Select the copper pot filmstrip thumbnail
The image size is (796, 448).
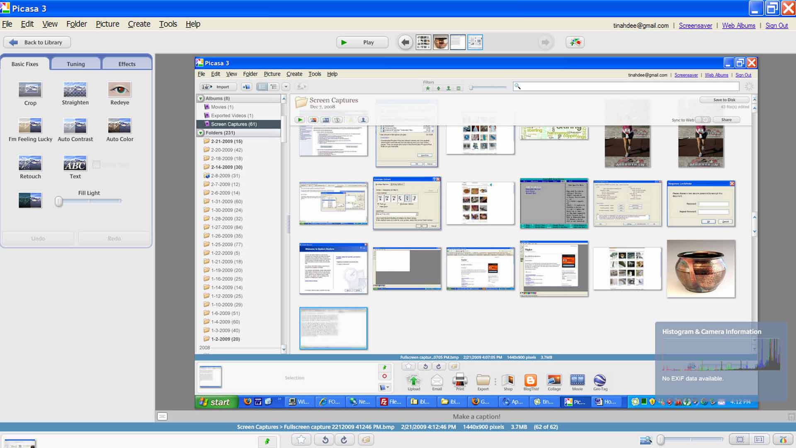tap(441, 42)
